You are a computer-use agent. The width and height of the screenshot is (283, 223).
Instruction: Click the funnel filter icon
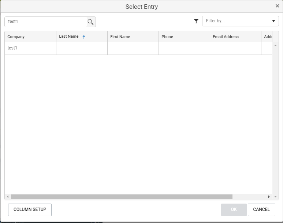(x=196, y=21)
